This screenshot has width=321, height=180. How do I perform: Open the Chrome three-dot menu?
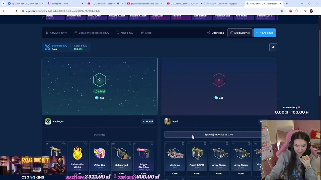pyautogui.click(x=317, y=11)
